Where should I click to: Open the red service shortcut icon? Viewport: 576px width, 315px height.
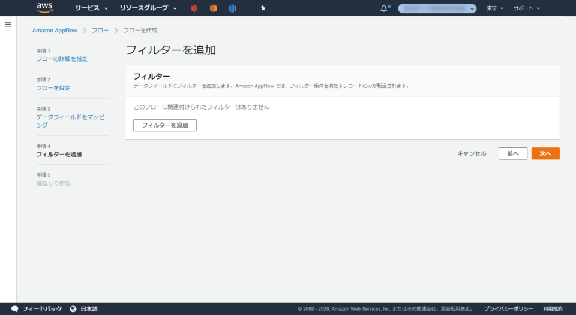pyautogui.click(x=194, y=8)
